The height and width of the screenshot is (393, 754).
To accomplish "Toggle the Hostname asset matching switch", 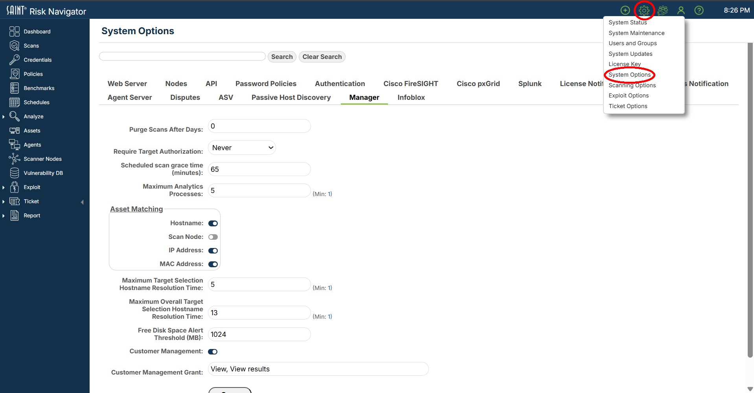I will 213,223.
